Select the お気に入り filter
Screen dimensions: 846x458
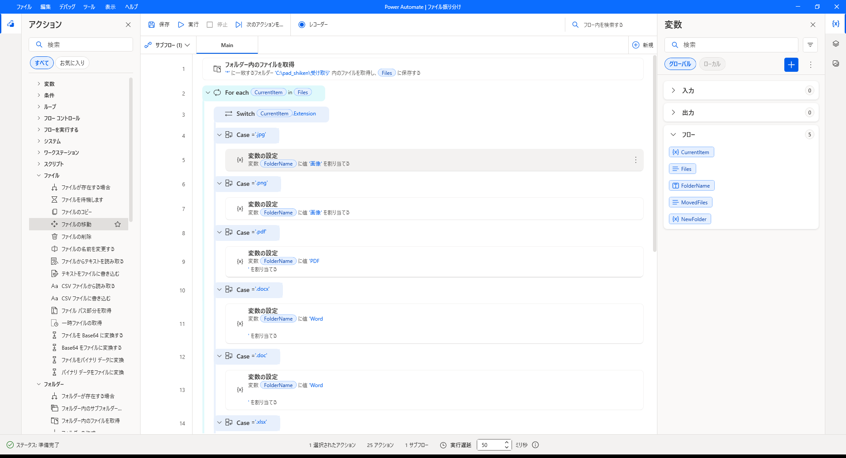(x=72, y=63)
